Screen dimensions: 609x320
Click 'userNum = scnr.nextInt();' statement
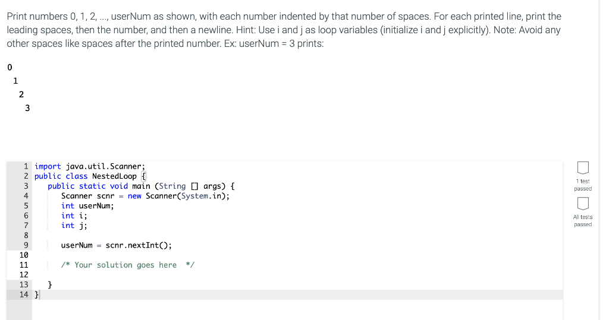point(116,245)
